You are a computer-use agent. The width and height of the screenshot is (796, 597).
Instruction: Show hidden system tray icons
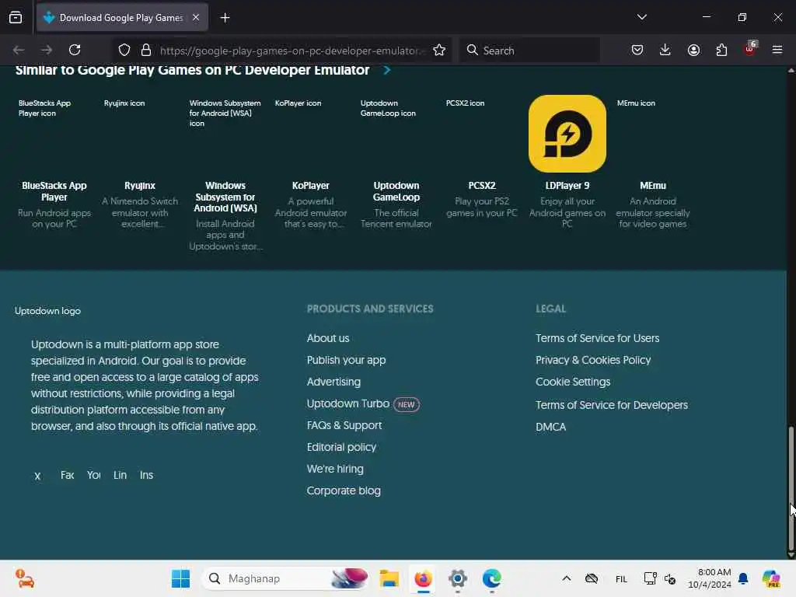pos(567,578)
